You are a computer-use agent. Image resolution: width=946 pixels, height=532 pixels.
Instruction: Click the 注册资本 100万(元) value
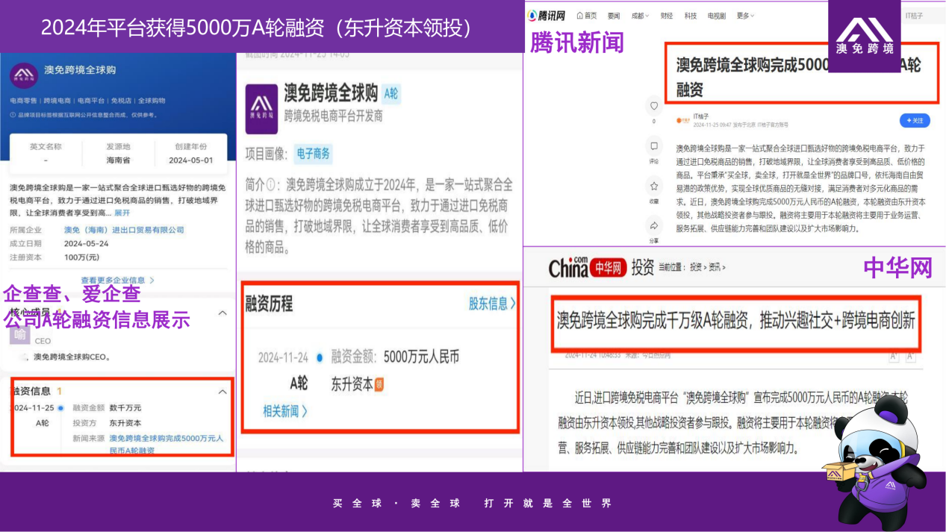81,257
